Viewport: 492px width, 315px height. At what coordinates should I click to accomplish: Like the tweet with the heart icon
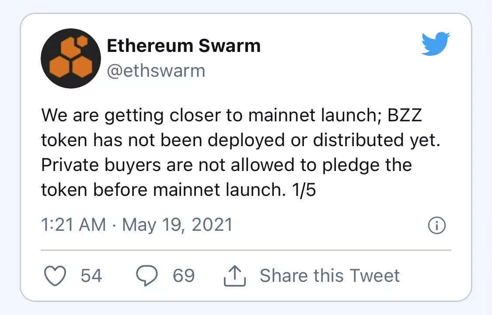coord(55,276)
